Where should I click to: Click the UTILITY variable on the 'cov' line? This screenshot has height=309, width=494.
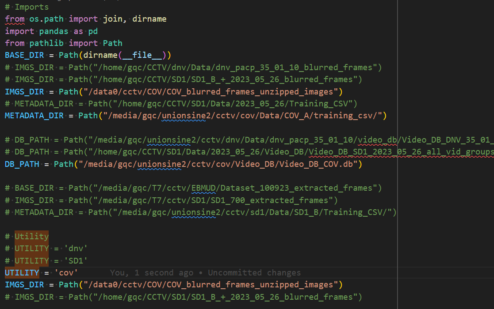pyautogui.click(x=22, y=272)
